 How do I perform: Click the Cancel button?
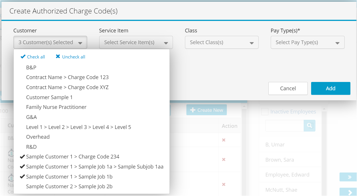288,88
